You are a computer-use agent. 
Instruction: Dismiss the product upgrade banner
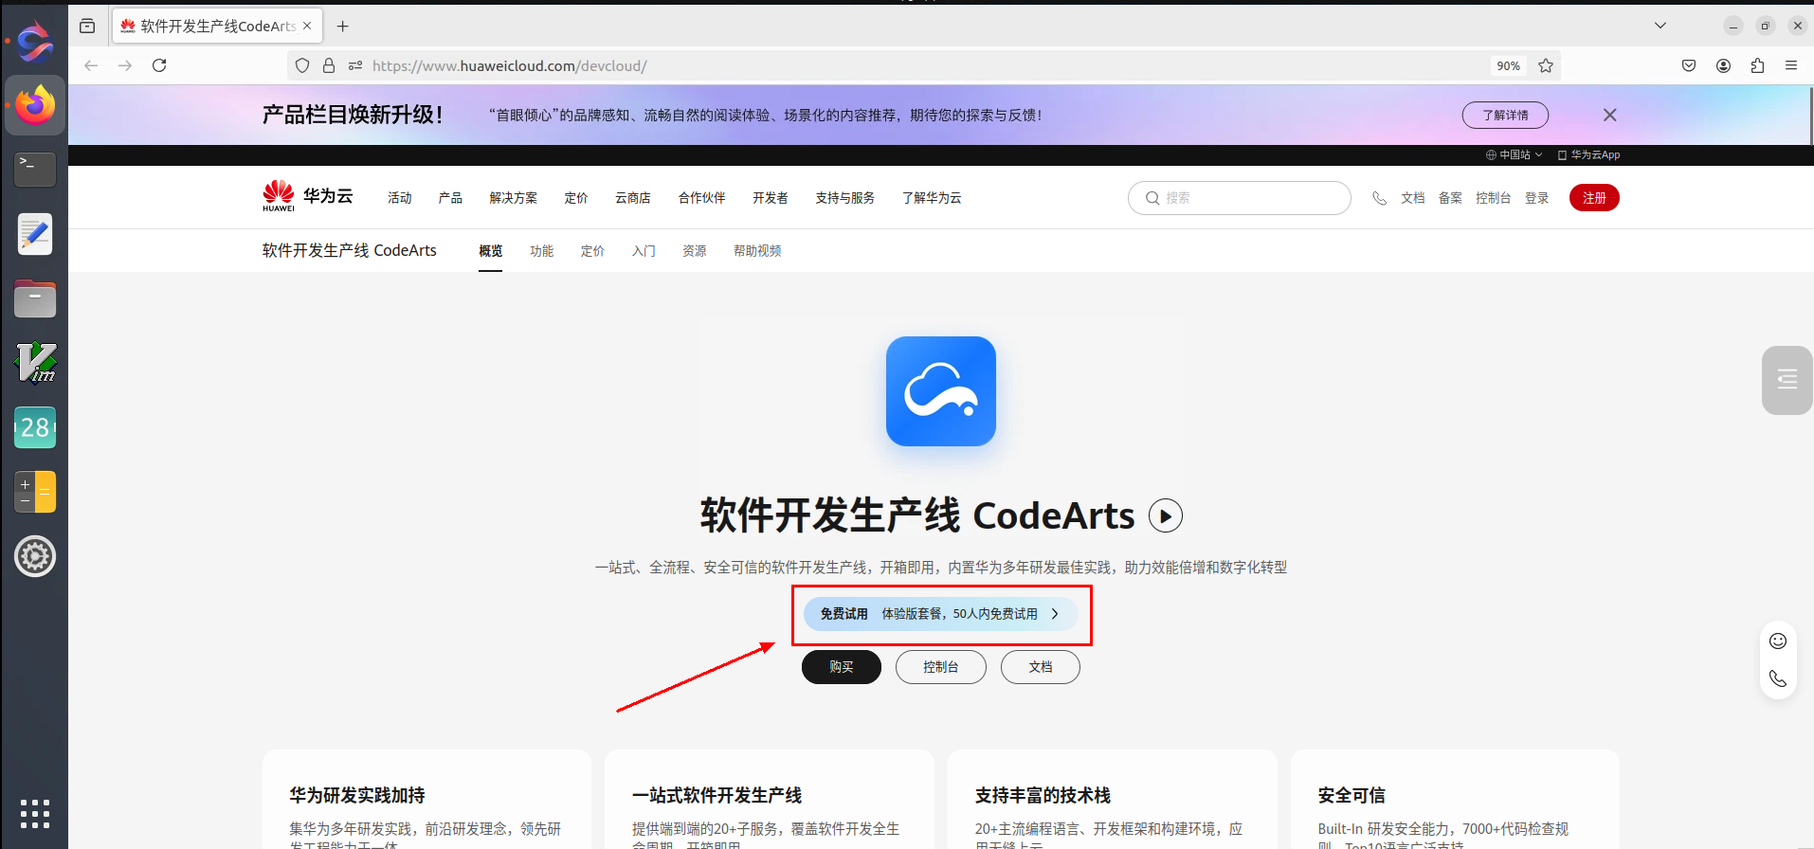coord(1609,115)
